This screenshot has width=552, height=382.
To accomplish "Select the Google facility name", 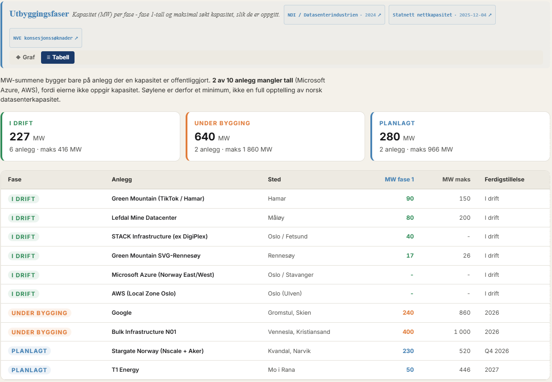I will [121, 312].
